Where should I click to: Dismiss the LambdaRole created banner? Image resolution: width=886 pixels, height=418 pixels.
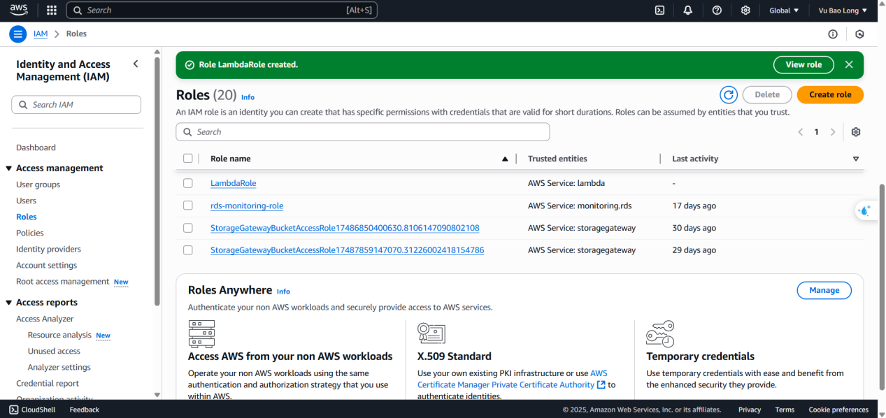coord(849,64)
